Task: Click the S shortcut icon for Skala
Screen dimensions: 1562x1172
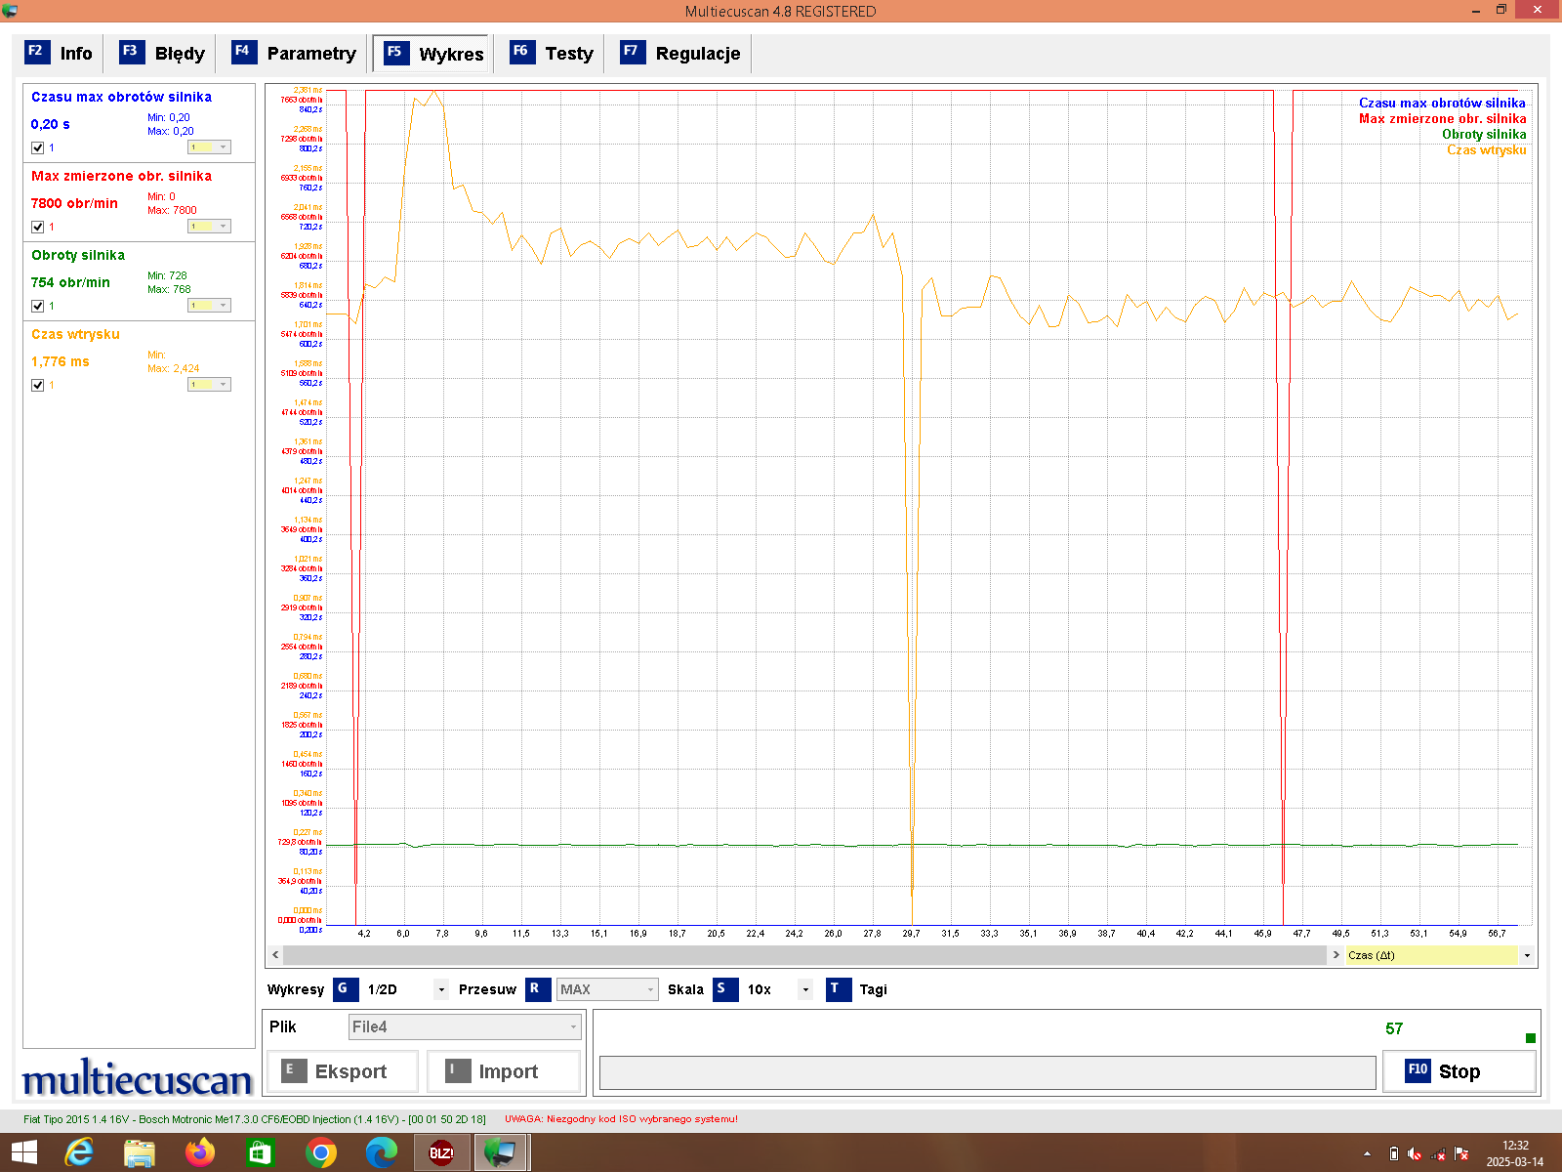Action: tap(724, 989)
